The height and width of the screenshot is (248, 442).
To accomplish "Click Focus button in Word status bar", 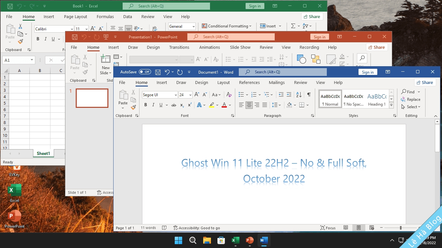I will (x=328, y=228).
